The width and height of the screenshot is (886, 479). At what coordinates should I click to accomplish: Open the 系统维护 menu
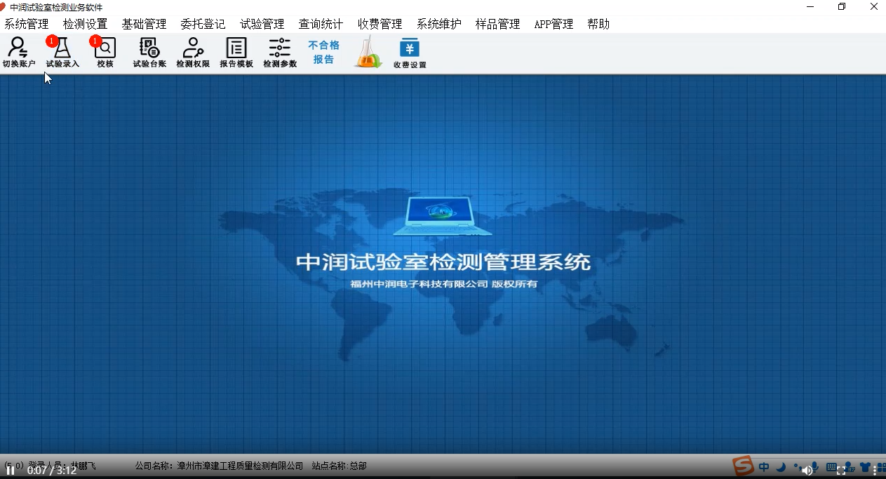(438, 24)
